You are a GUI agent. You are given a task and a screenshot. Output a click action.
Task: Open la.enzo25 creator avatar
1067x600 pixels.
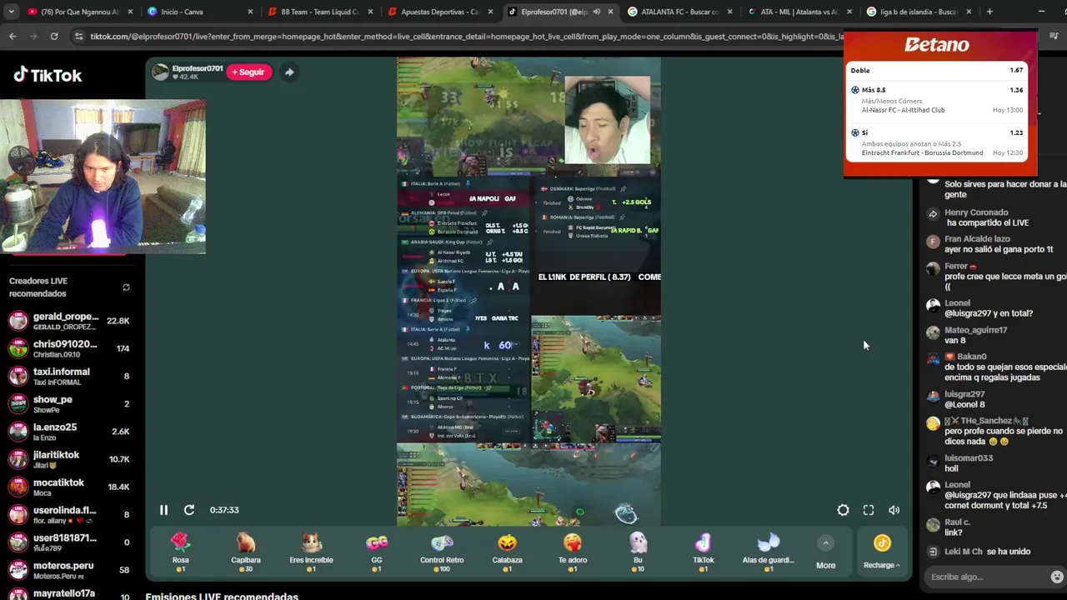click(x=18, y=432)
